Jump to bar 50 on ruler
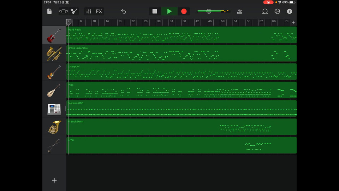Image resolution: width=339 pixels, height=191 pixels. (223, 21)
